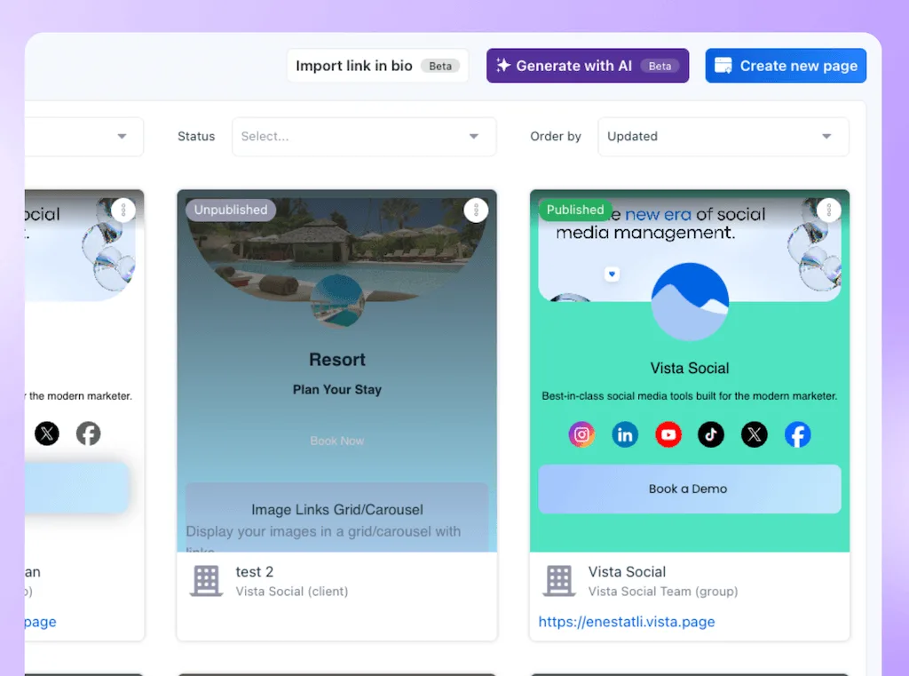The width and height of the screenshot is (909, 676).
Task: Click the Order by dropdown arrow
Action: (826, 137)
